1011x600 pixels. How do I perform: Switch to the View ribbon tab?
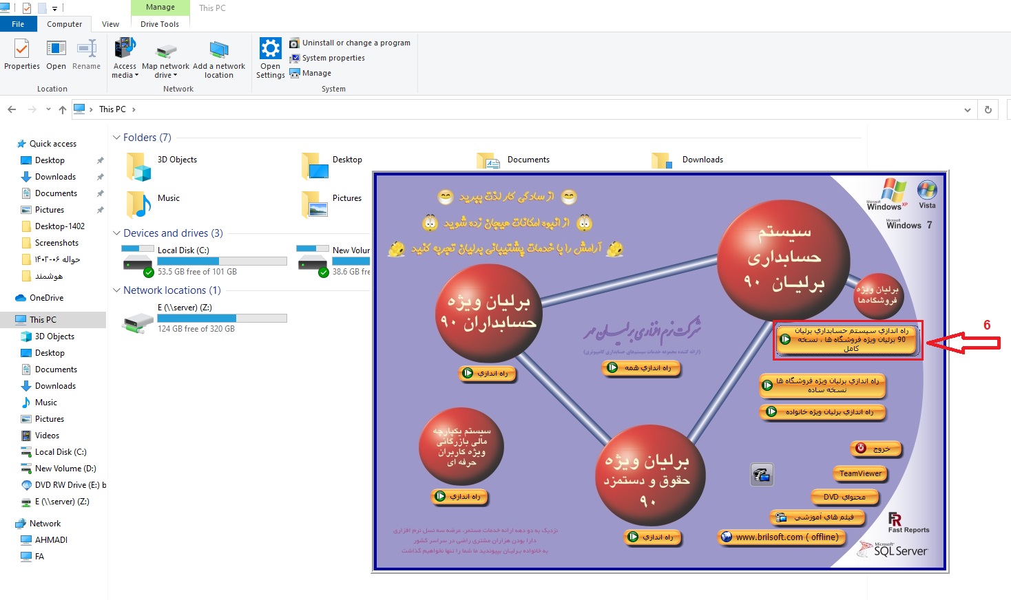tap(110, 24)
